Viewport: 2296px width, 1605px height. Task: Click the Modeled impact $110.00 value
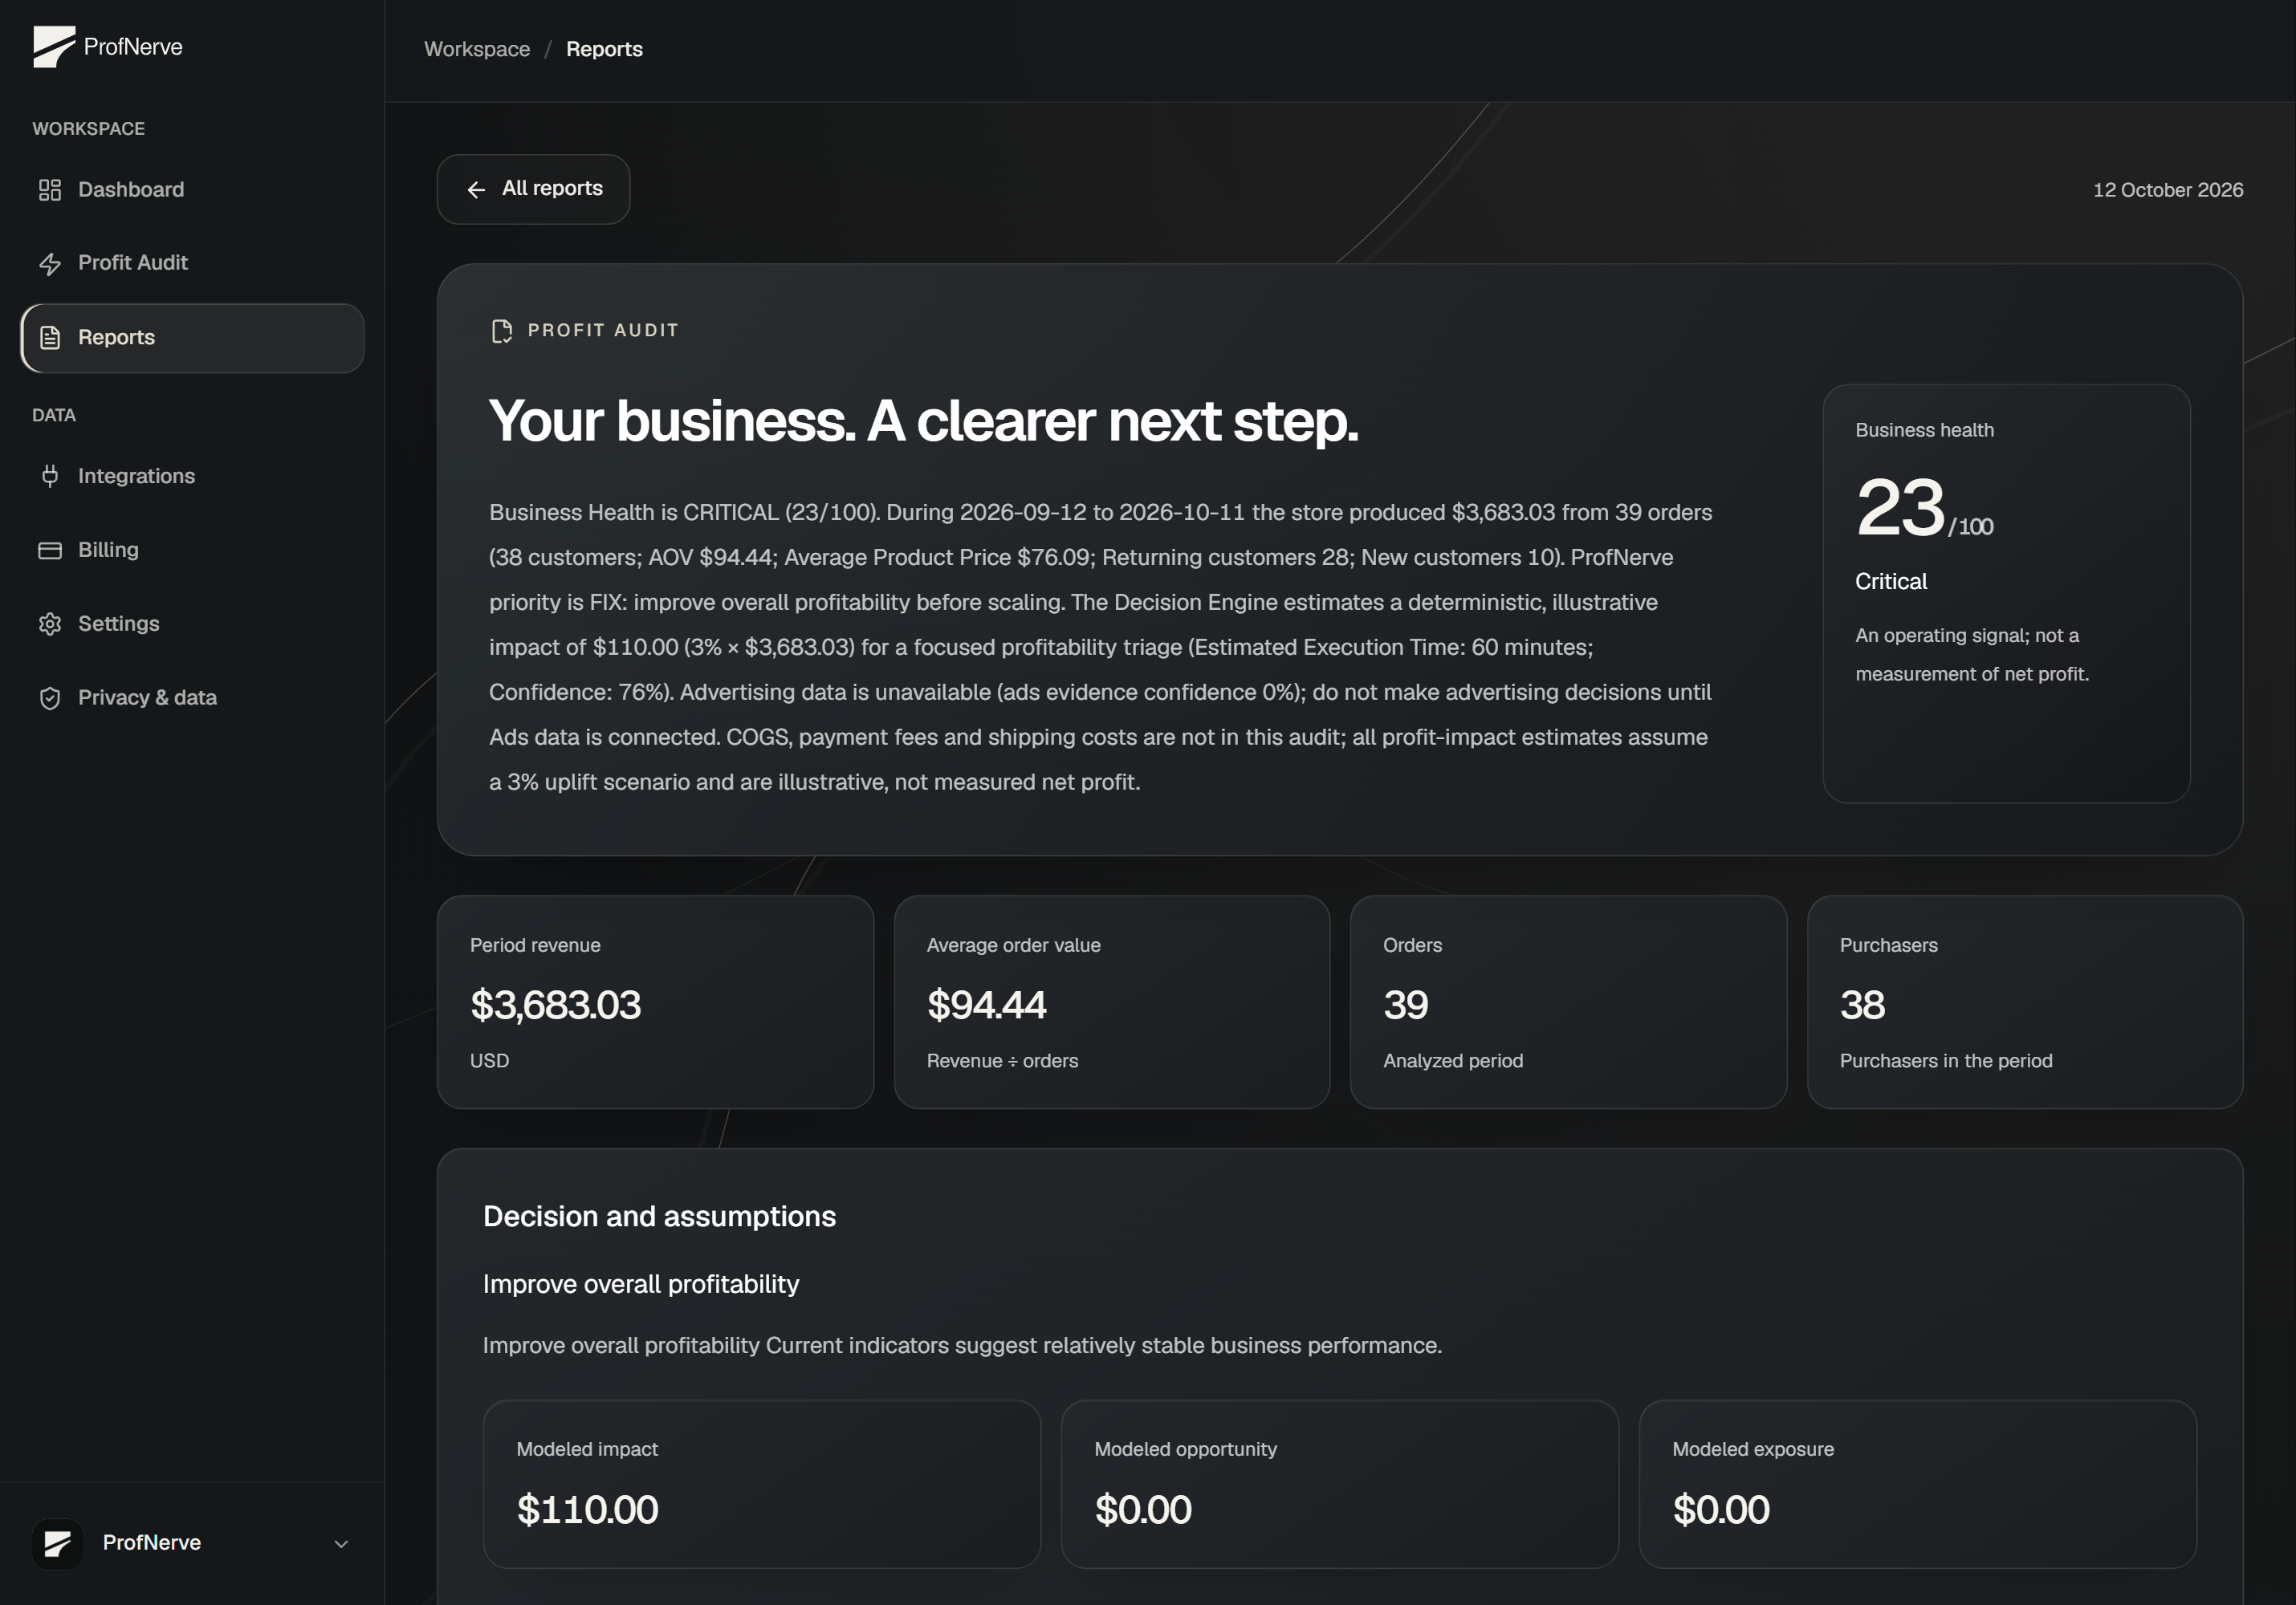click(587, 1510)
